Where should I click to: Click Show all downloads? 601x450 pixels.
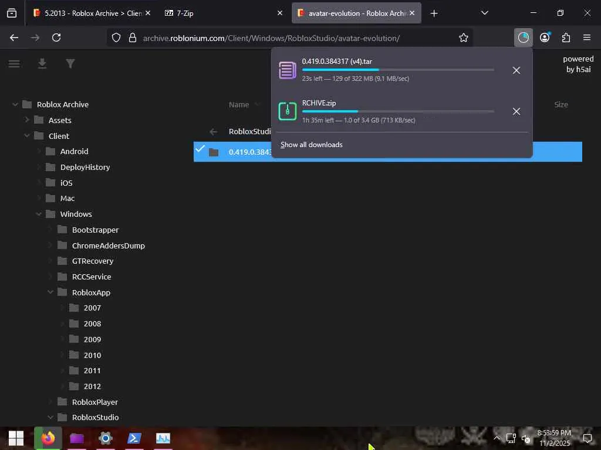click(x=311, y=145)
